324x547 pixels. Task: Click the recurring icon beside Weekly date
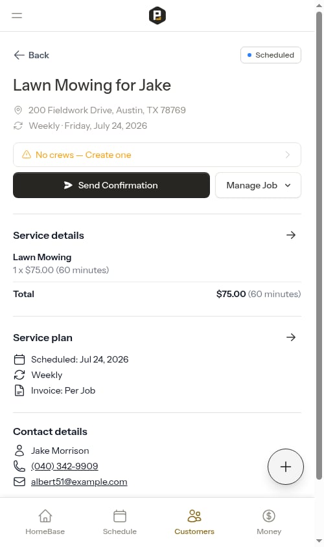18,126
